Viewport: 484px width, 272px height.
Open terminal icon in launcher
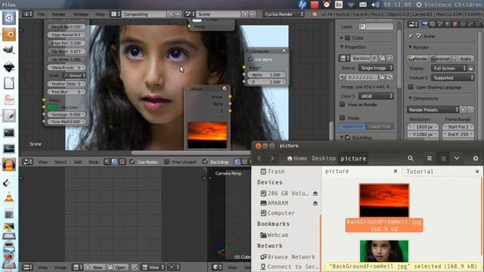click(9, 132)
